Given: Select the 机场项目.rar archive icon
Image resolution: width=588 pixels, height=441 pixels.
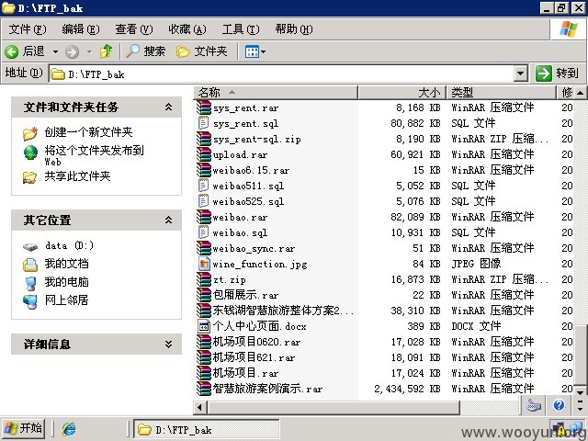Looking at the screenshot, I should (204, 373).
